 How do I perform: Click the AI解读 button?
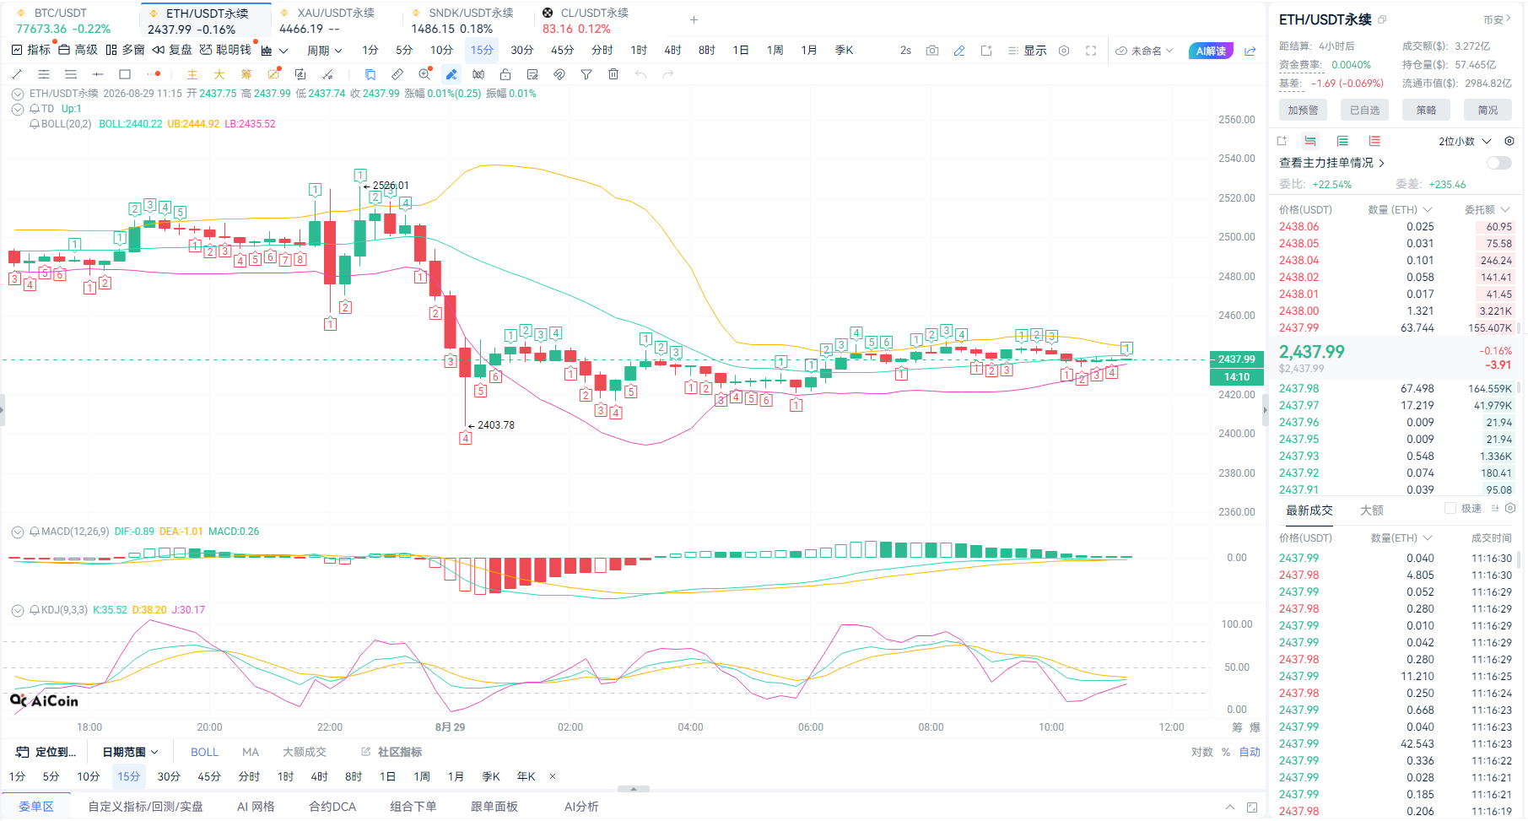pos(1211,51)
